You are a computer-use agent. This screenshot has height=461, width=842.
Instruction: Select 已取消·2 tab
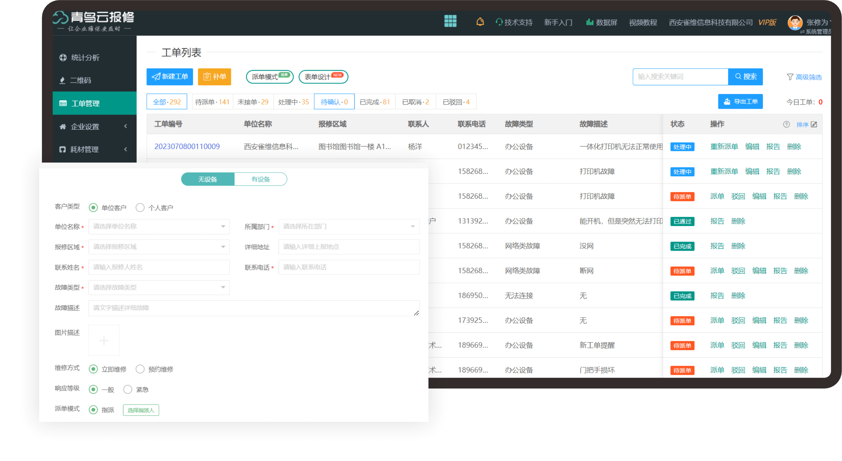pos(415,102)
